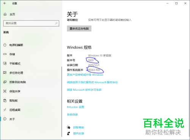Screen dimensions: 190x140
Task: Open the 主页 home icon
Action: [5, 14]
